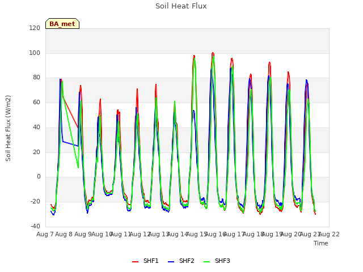This screenshot has width=363, height=272.
Task: Click the red SHF1 legend line marker
Action: 135,262
